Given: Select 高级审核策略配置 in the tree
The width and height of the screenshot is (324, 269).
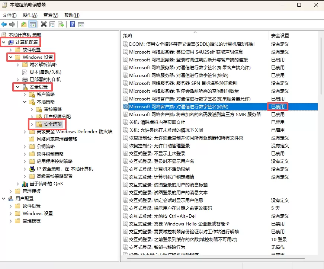Looking at the screenshot, I should click(x=55, y=176).
